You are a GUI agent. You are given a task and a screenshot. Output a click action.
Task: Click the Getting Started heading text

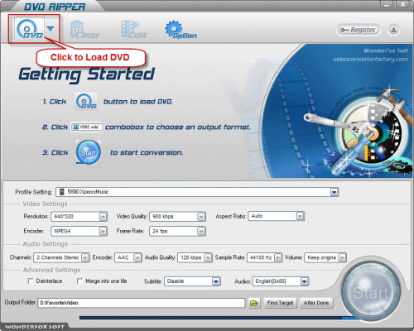[x=87, y=74]
